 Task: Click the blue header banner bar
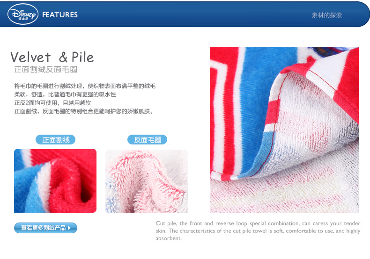[185, 14]
